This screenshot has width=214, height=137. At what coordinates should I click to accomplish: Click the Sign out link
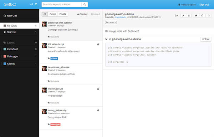click(x=204, y=5)
